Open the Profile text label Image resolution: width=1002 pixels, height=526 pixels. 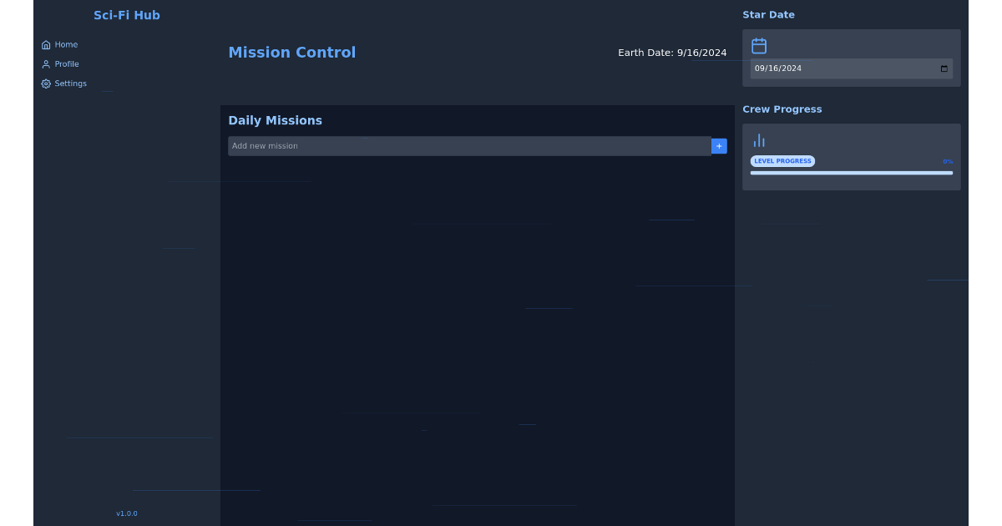tap(67, 64)
